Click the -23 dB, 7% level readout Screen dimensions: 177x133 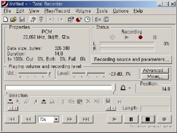click(x=120, y=74)
